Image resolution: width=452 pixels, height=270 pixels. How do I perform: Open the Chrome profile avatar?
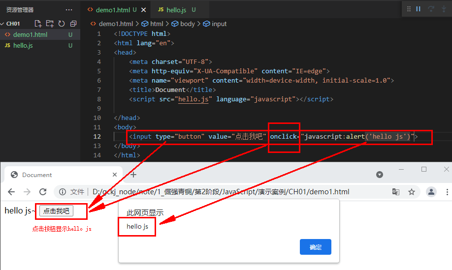click(431, 192)
